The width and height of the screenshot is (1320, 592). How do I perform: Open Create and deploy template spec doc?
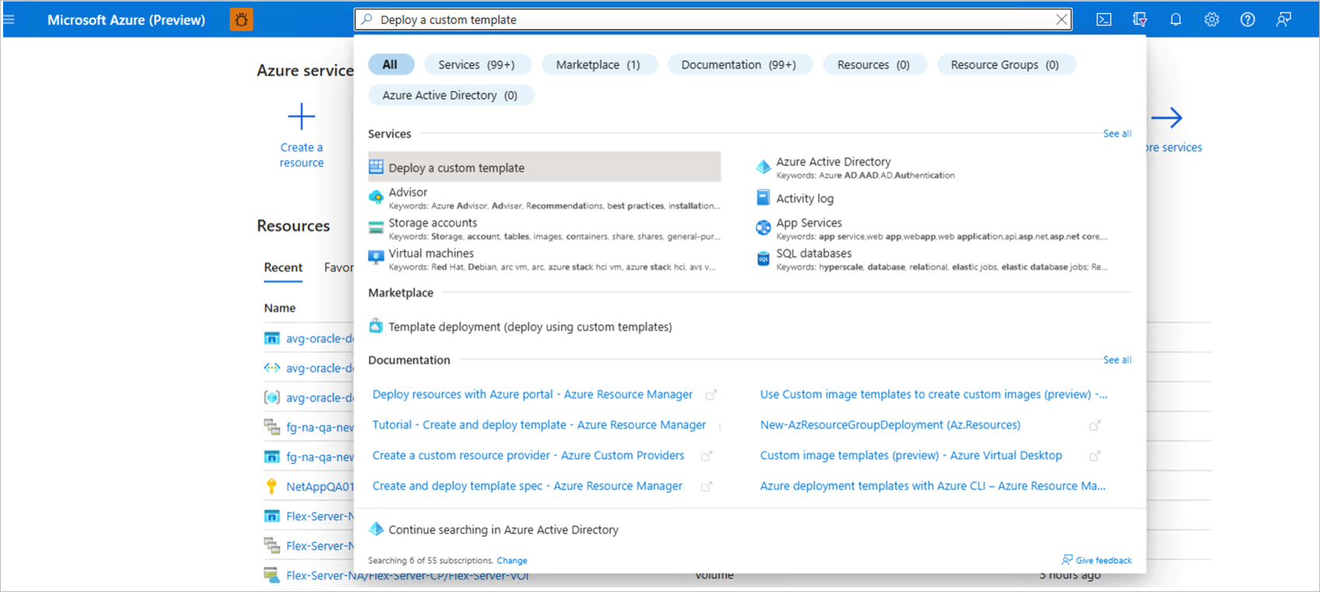pyautogui.click(x=527, y=485)
